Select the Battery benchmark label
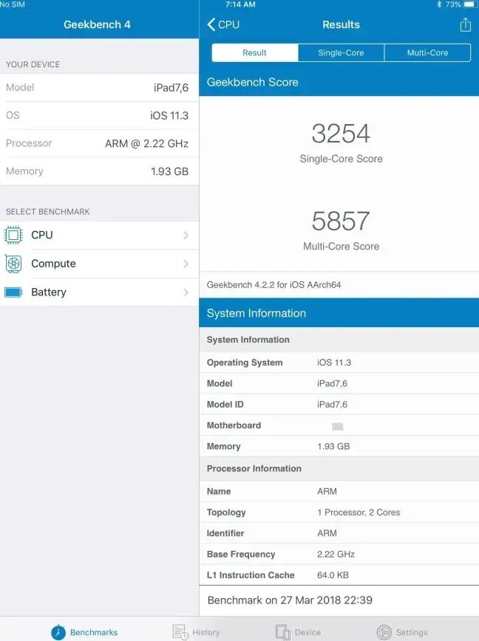The image size is (479, 641). [x=49, y=292]
